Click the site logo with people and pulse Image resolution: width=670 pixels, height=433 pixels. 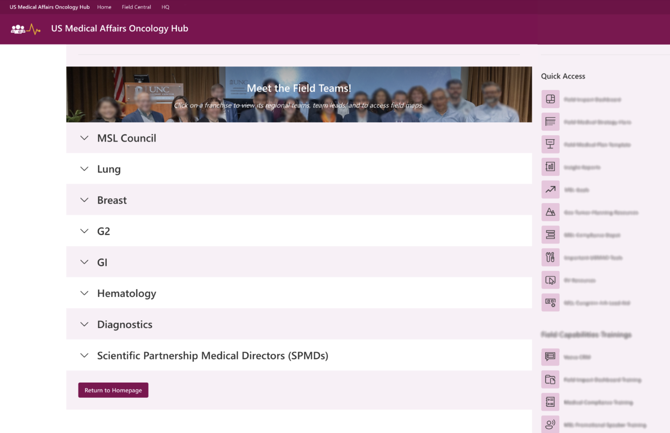[x=26, y=29]
